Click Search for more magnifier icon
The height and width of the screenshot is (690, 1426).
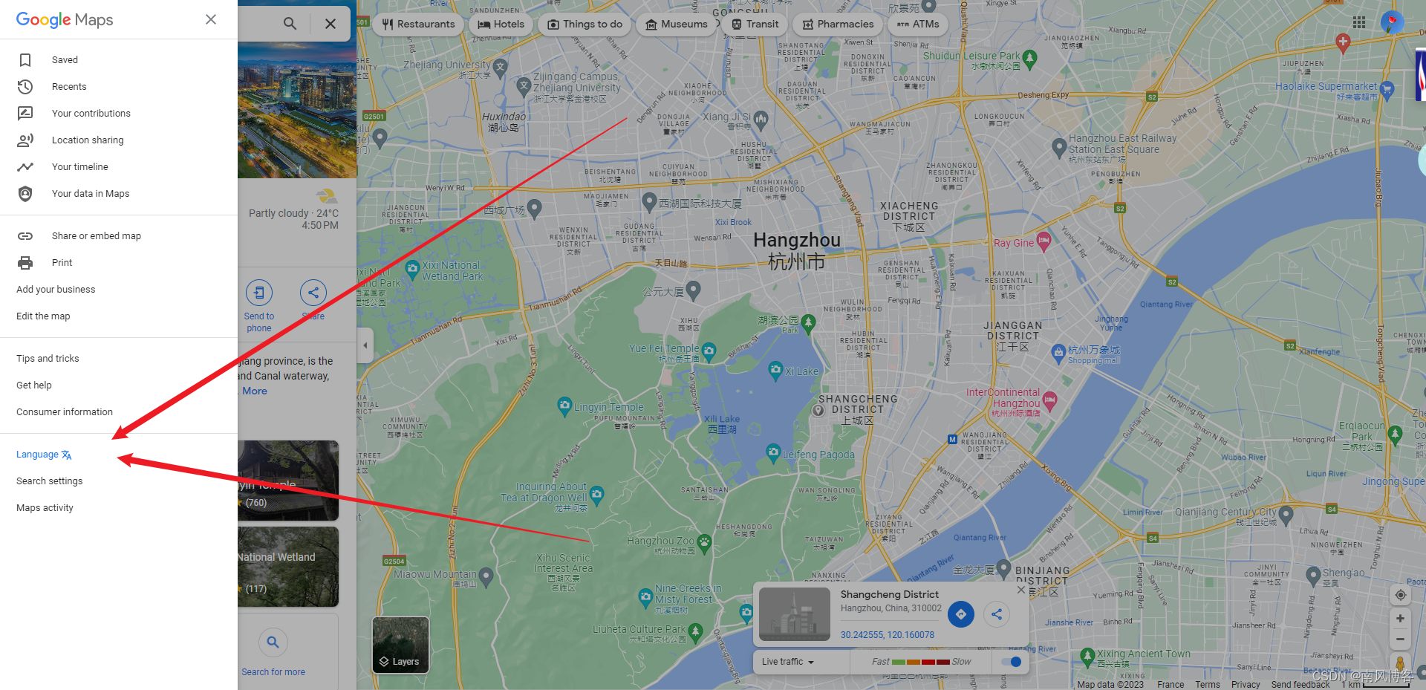[x=273, y=642]
